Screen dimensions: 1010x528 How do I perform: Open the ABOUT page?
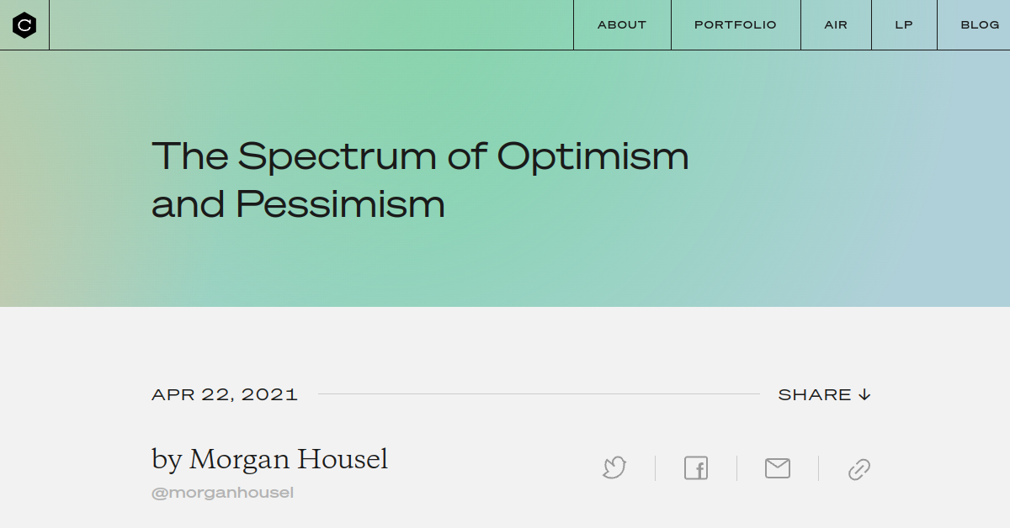[x=621, y=24]
